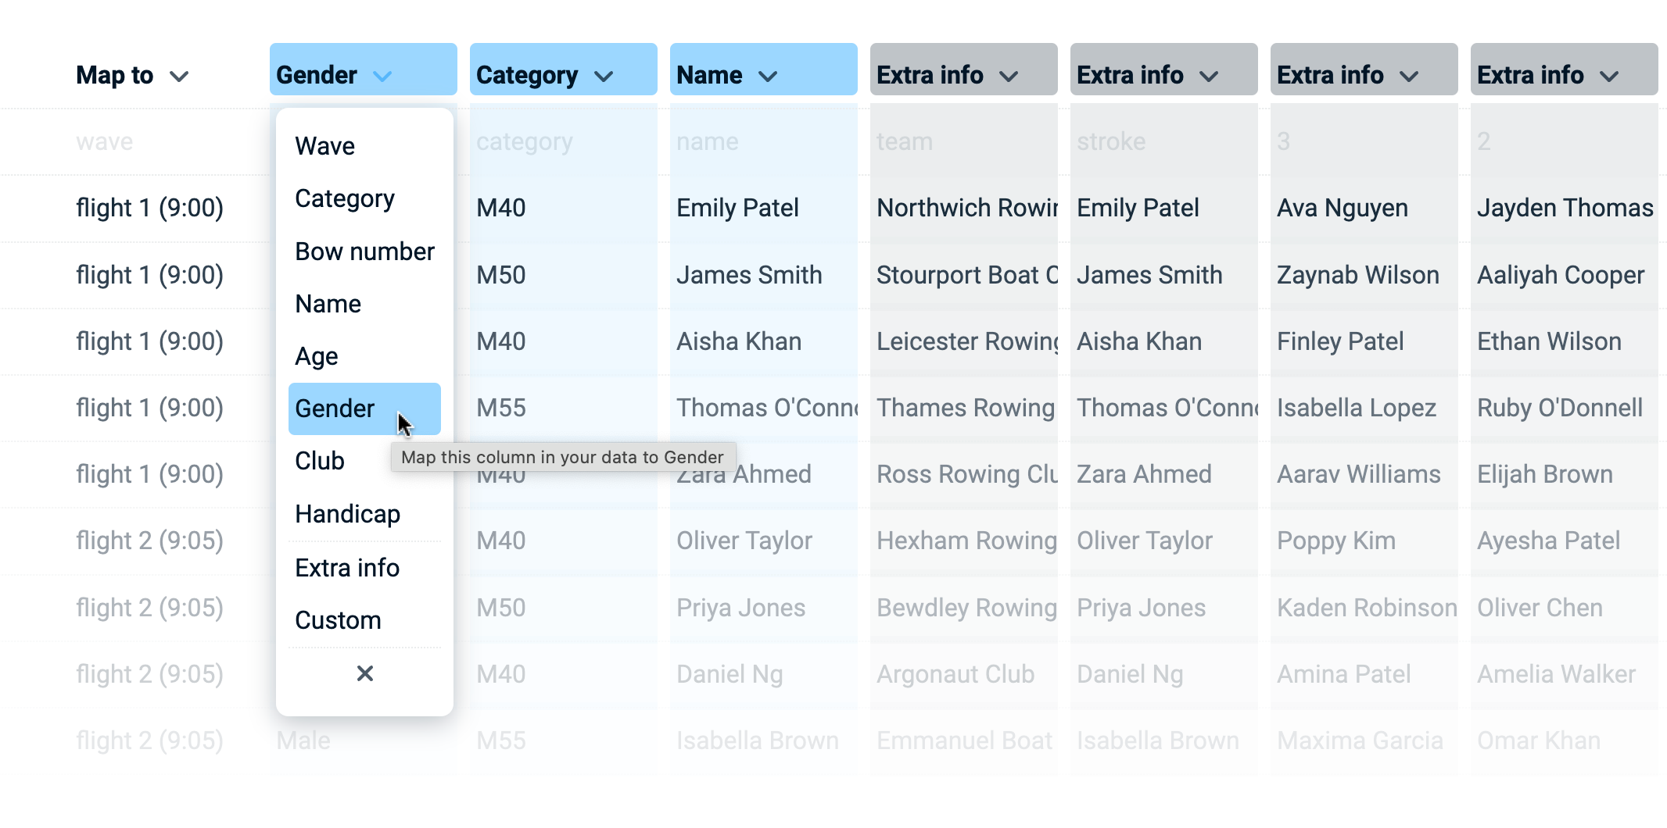This screenshot has width=1667, height=828.
Task: Click the Emily Patel cell in Name column
Action: (x=737, y=208)
